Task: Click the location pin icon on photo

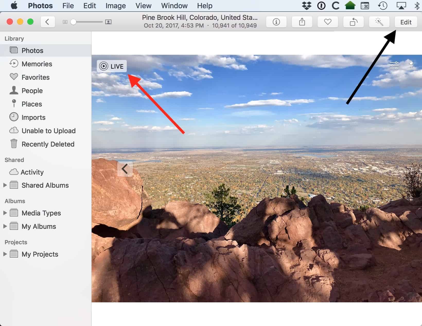Action: pyautogui.click(x=411, y=65)
